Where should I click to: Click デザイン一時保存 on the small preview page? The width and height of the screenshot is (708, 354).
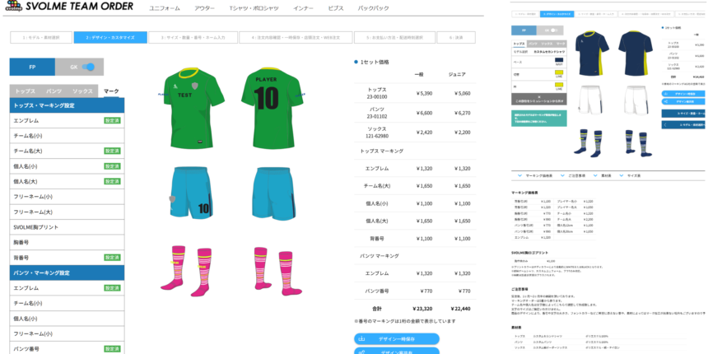682,94
